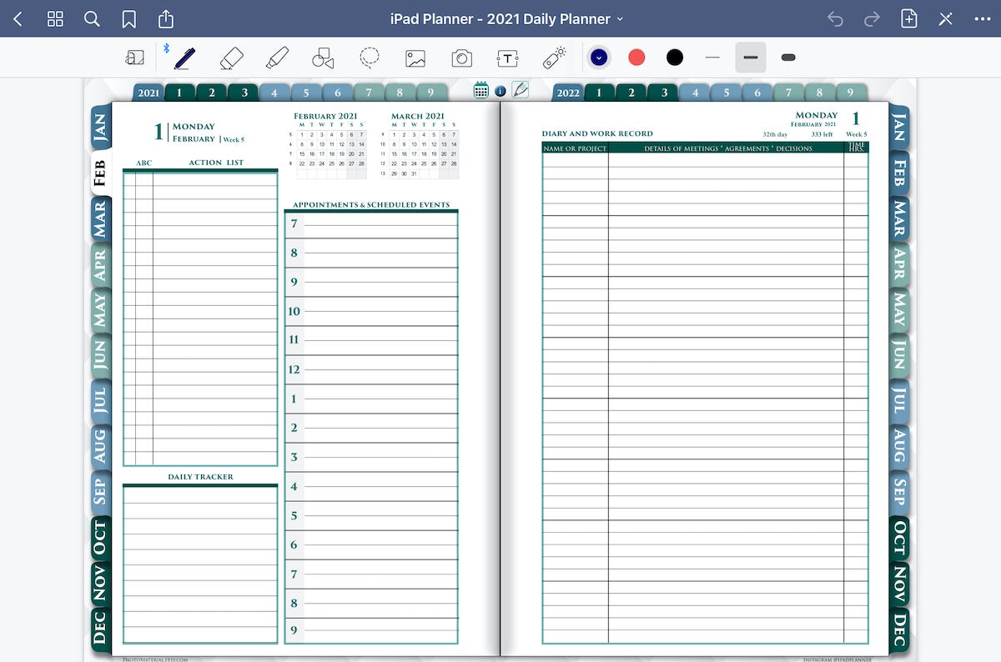Go back using the back chevron
Viewport: 1001px width, 662px height.
point(18,18)
